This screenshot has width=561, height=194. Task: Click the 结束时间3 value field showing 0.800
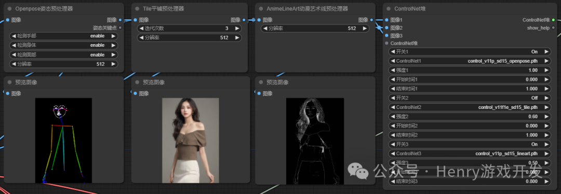pyautogui.click(x=470, y=182)
